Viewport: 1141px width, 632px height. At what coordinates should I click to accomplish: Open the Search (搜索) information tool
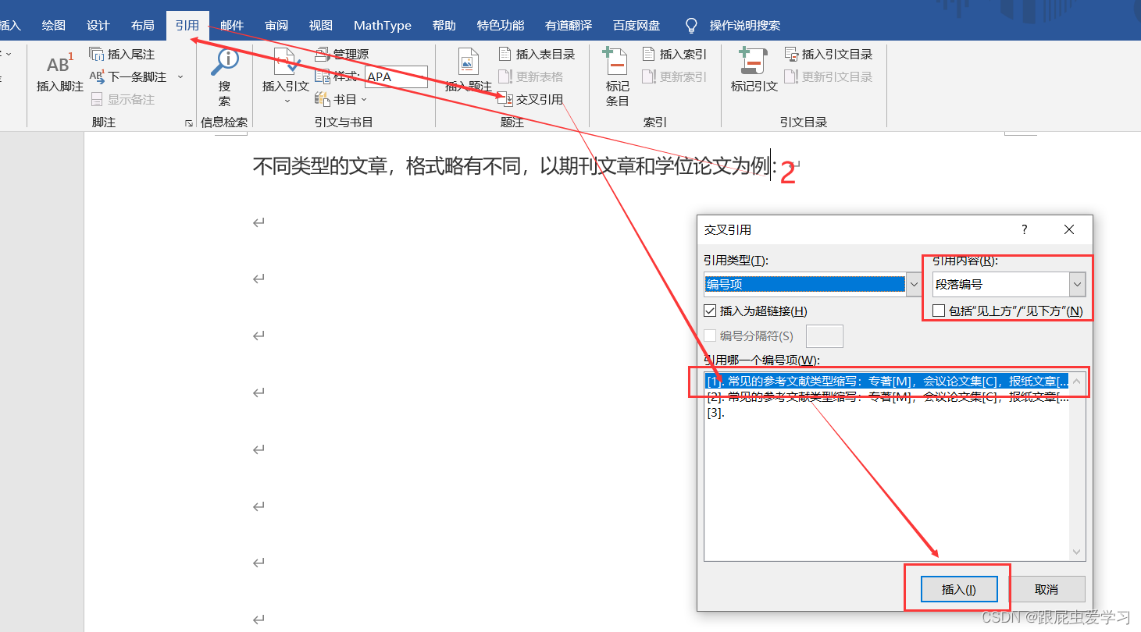(225, 78)
